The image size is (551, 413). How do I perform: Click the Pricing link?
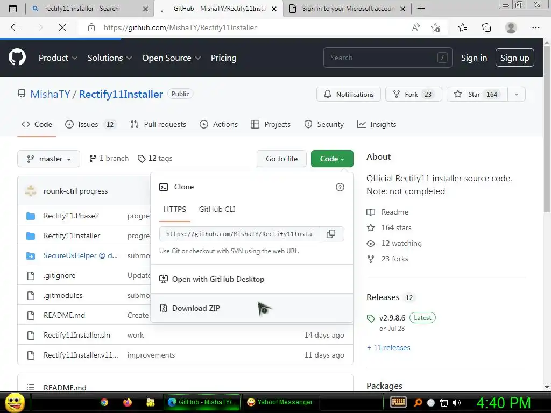223,58
